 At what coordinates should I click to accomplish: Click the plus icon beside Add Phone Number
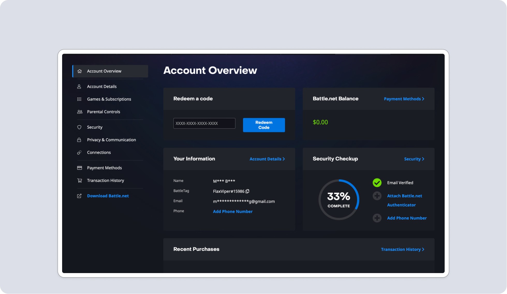click(x=377, y=218)
